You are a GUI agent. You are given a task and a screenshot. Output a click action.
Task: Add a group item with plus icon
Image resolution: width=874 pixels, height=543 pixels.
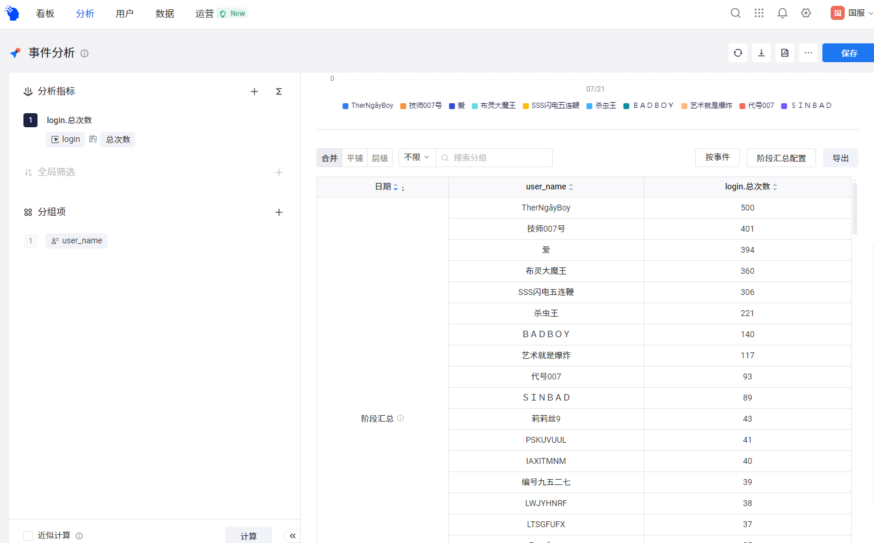tap(279, 212)
